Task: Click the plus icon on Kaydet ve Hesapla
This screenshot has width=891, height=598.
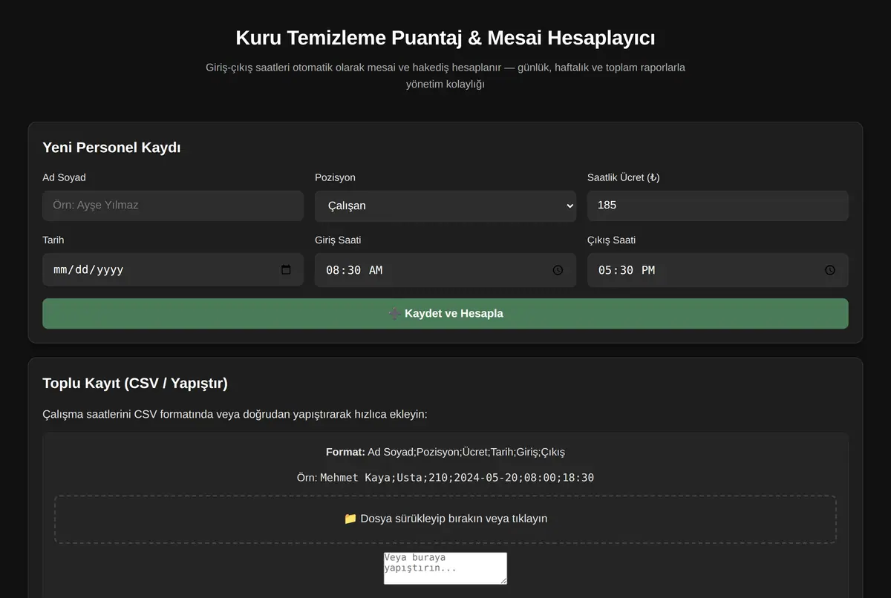Action: click(394, 313)
